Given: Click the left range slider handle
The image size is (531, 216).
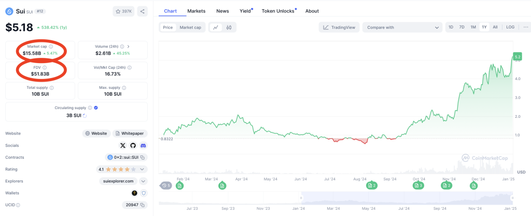Looking at the screenshot, I should click(x=301, y=198).
